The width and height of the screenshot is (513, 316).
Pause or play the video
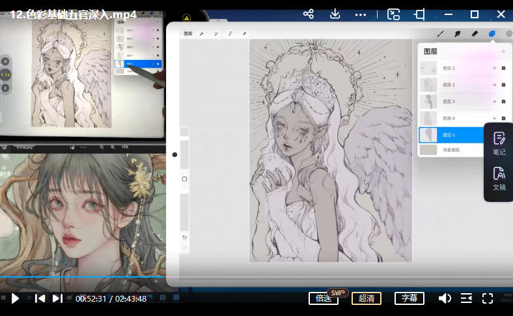15,298
